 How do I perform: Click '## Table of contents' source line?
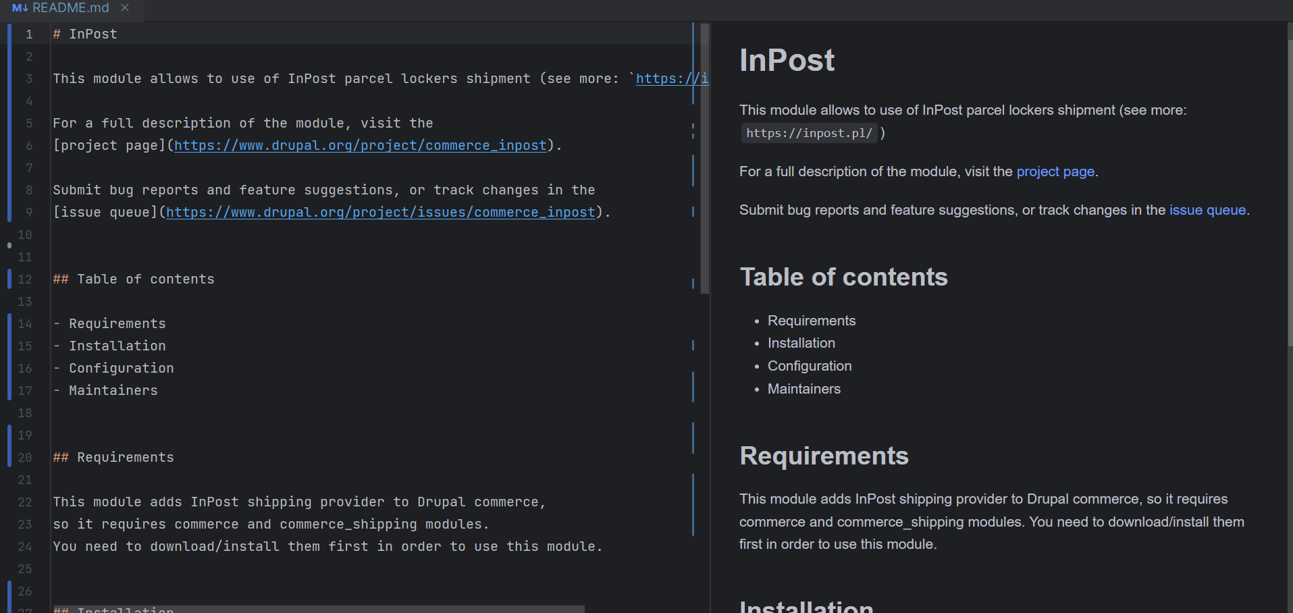pyautogui.click(x=134, y=279)
